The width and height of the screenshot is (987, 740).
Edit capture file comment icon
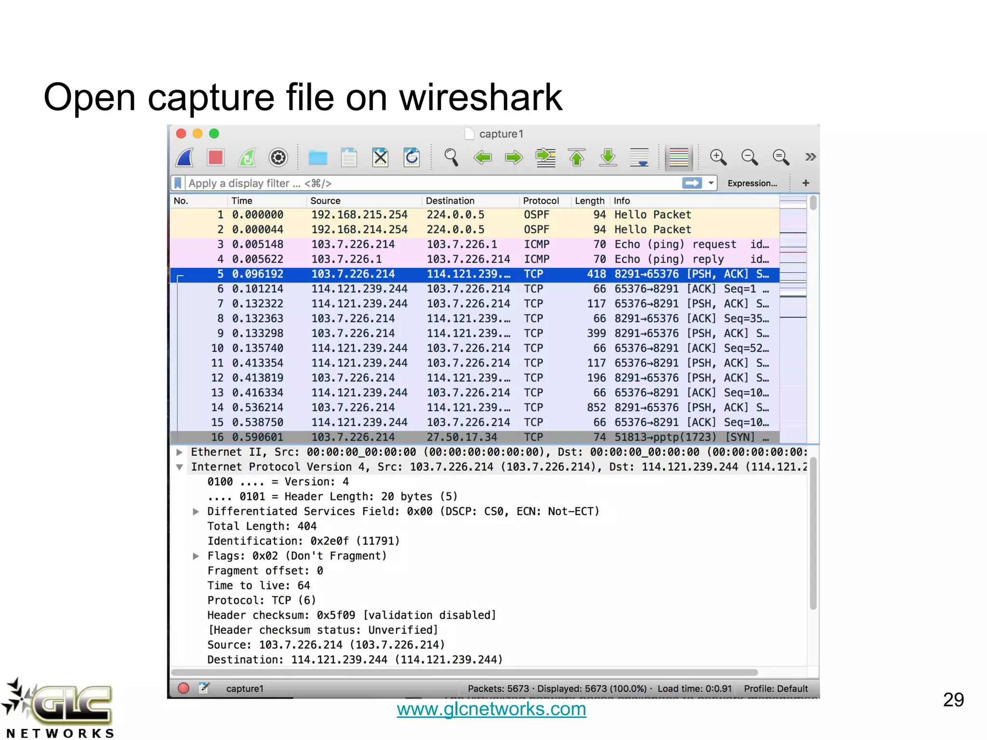pos(204,688)
